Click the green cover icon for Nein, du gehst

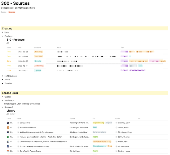point(8,137)
